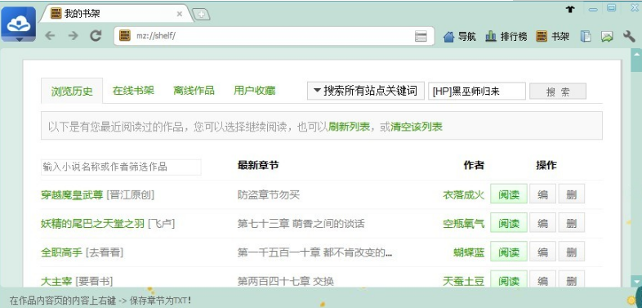
Task: Click the 作者 column header
Action: (x=474, y=166)
